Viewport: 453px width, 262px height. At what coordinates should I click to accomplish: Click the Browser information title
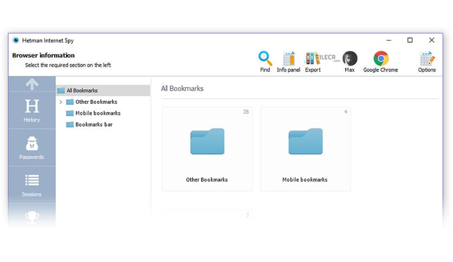coord(43,55)
